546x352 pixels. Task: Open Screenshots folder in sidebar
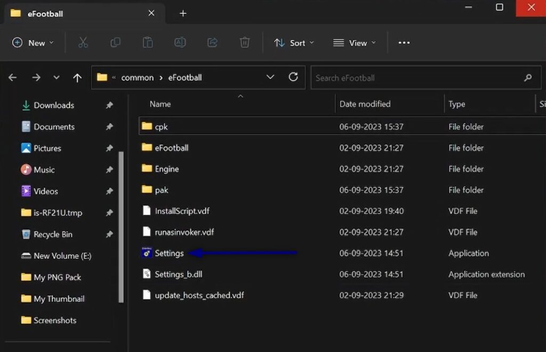coord(55,321)
